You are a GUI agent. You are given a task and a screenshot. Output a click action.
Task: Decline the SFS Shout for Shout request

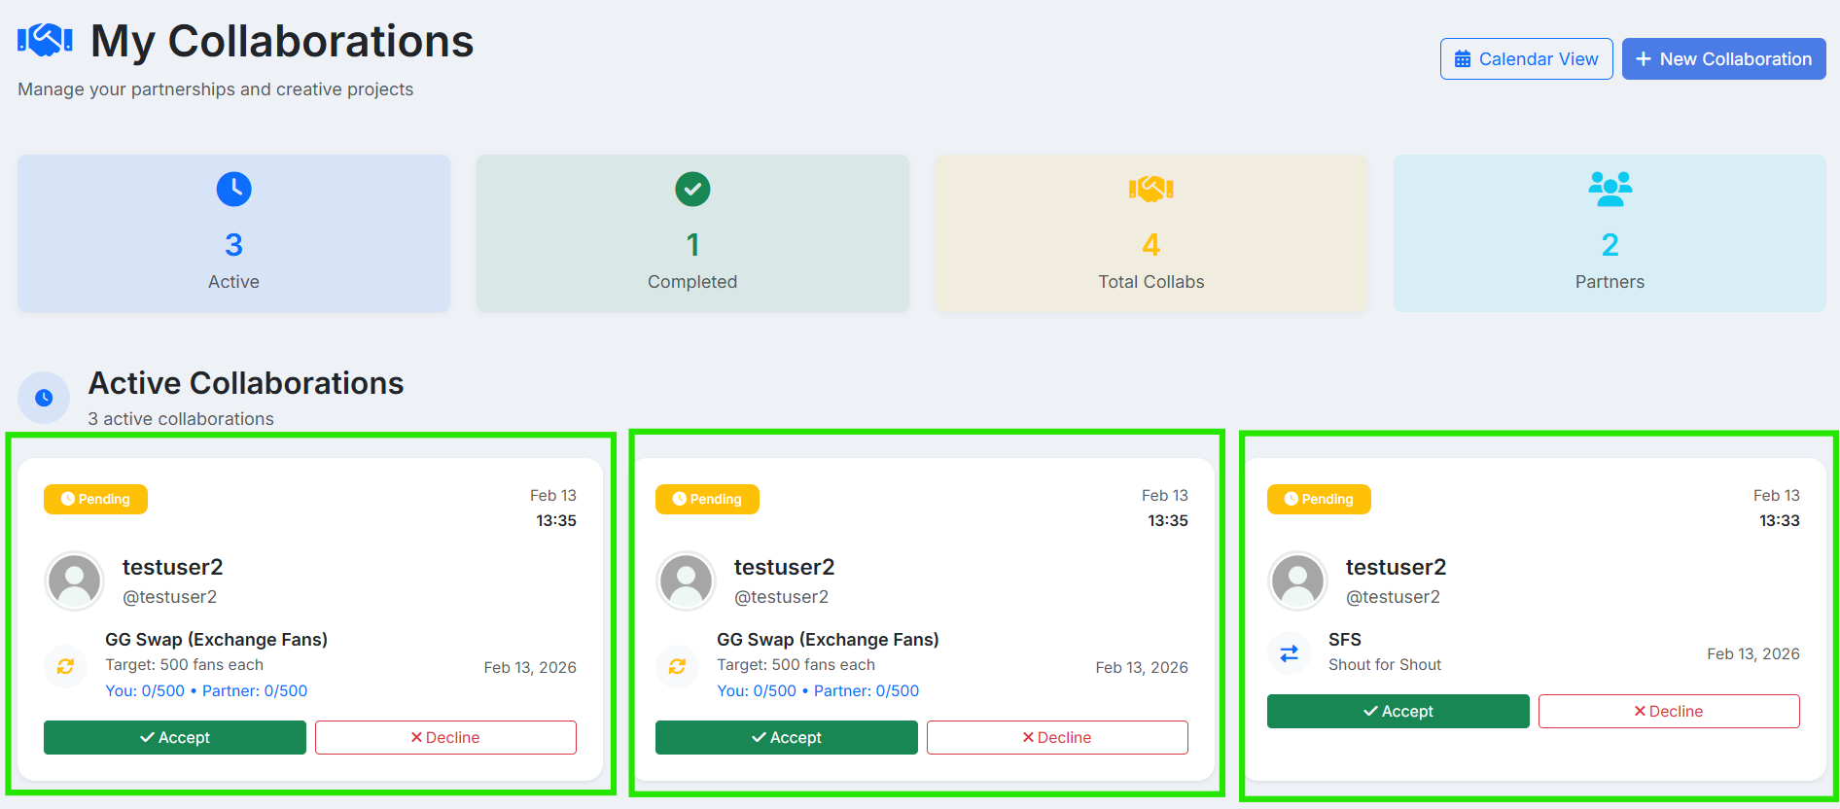1669,711
